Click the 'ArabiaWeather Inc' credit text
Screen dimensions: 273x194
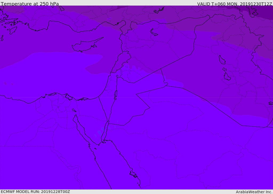point(254,192)
